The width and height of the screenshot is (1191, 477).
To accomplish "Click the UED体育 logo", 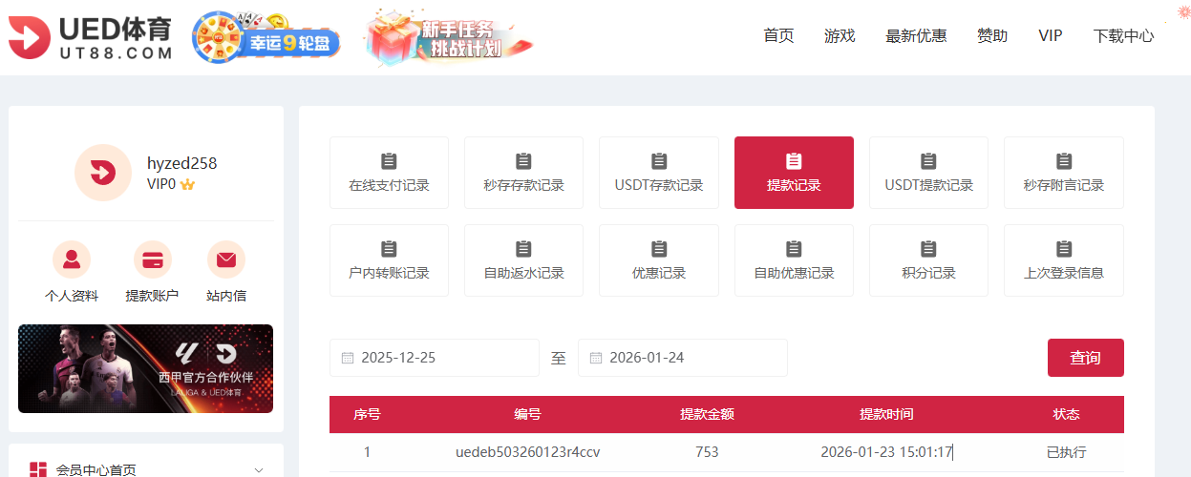I will point(91,38).
